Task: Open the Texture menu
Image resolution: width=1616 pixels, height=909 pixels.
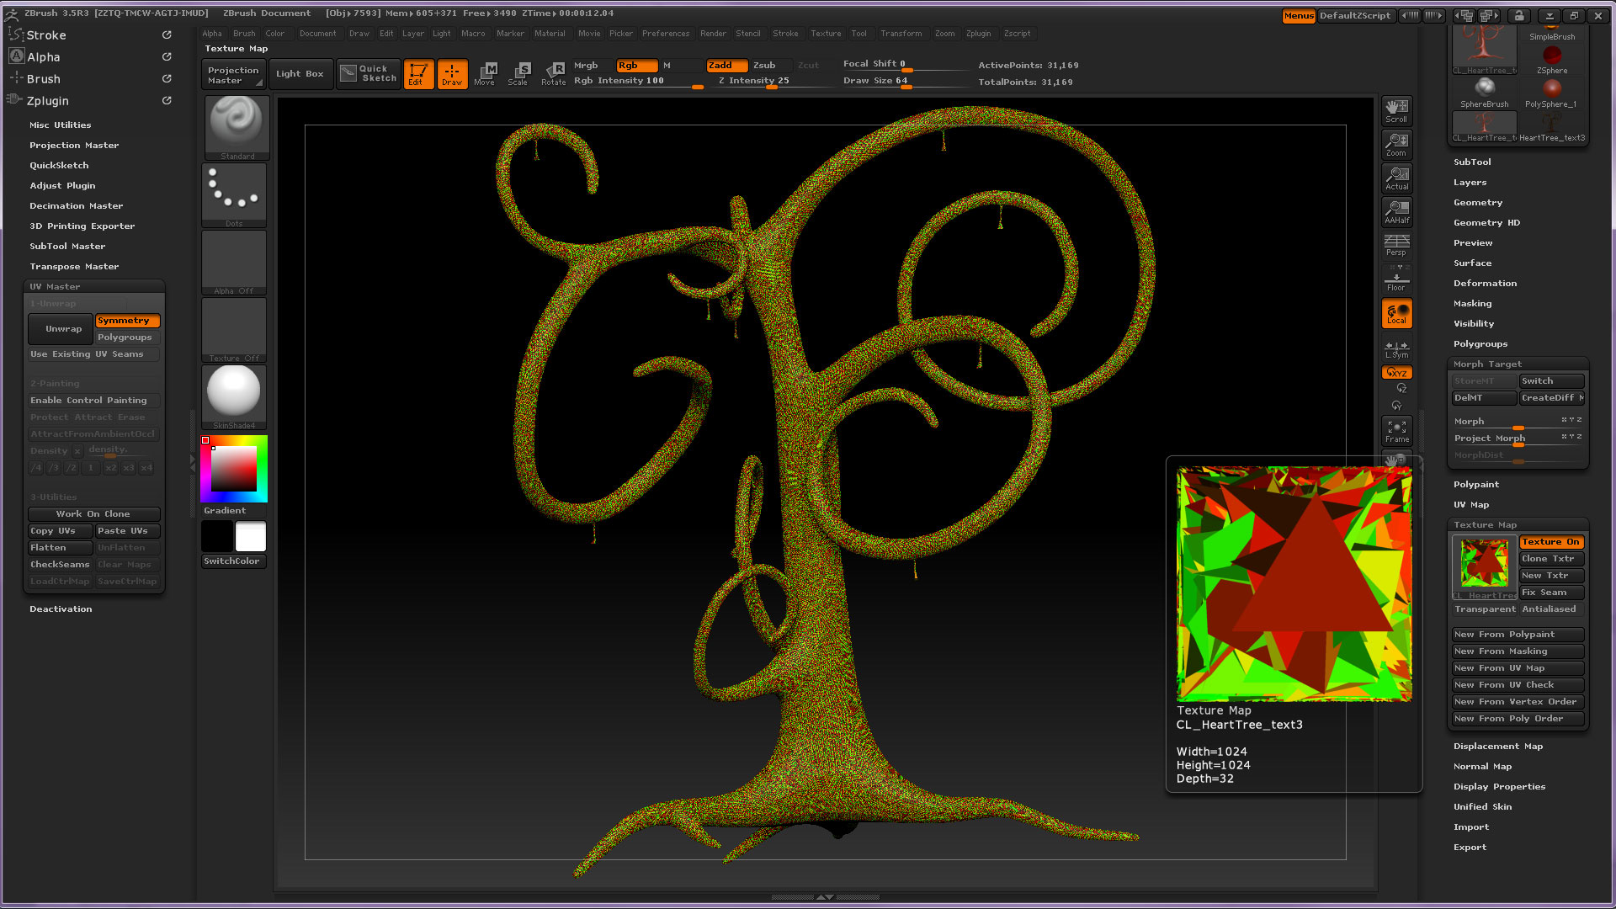Action: [826, 34]
